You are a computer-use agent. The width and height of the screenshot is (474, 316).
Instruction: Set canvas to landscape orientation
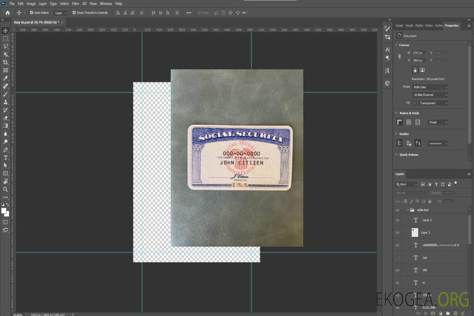pyautogui.click(x=422, y=70)
